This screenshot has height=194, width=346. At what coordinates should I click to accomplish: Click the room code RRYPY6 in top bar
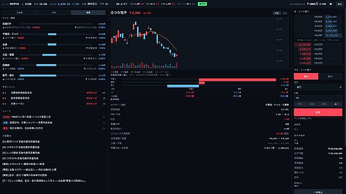point(14,4)
